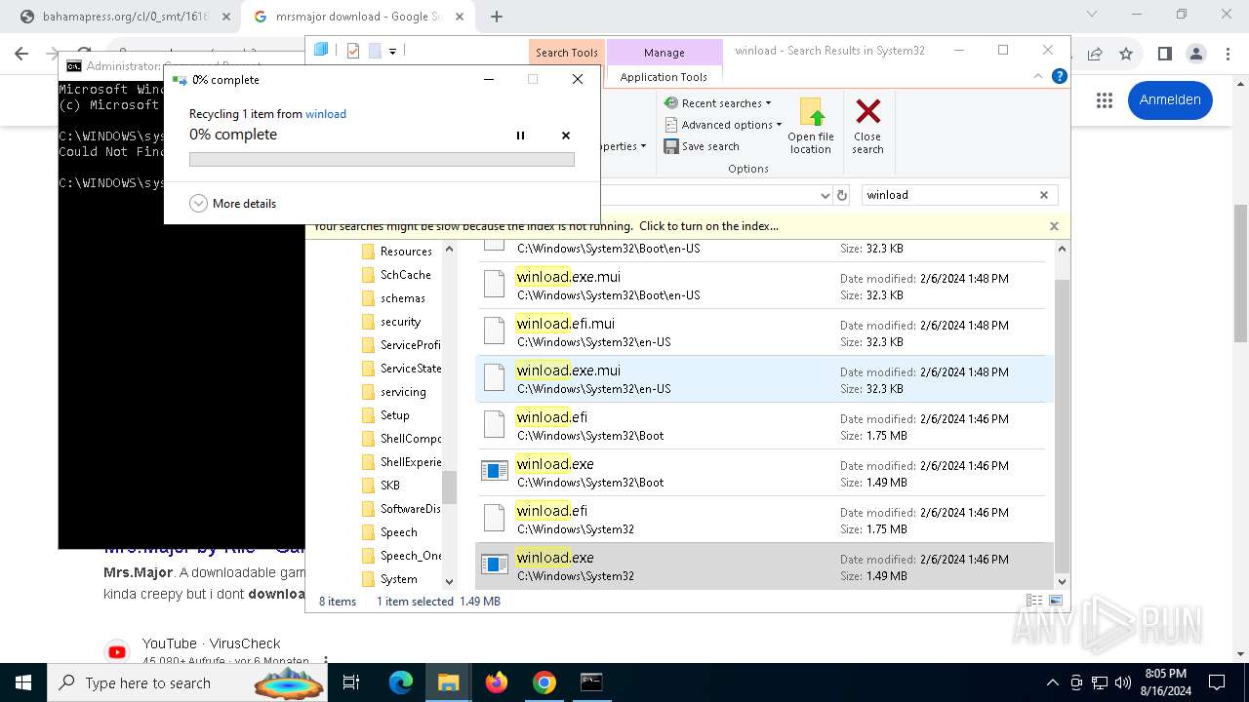
Task: Open the address bar history dropdown
Action: [825, 195]
